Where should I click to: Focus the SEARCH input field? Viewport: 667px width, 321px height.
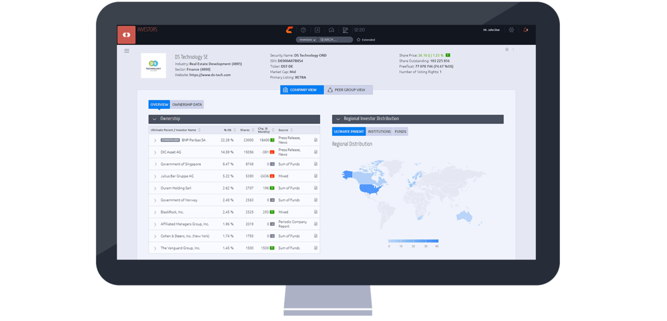coord(336,40)
